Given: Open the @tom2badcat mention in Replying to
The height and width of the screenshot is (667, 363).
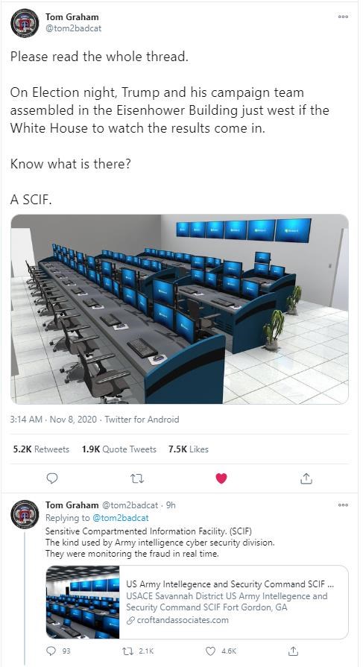Looking at the screenshot, I should (121, 518).
